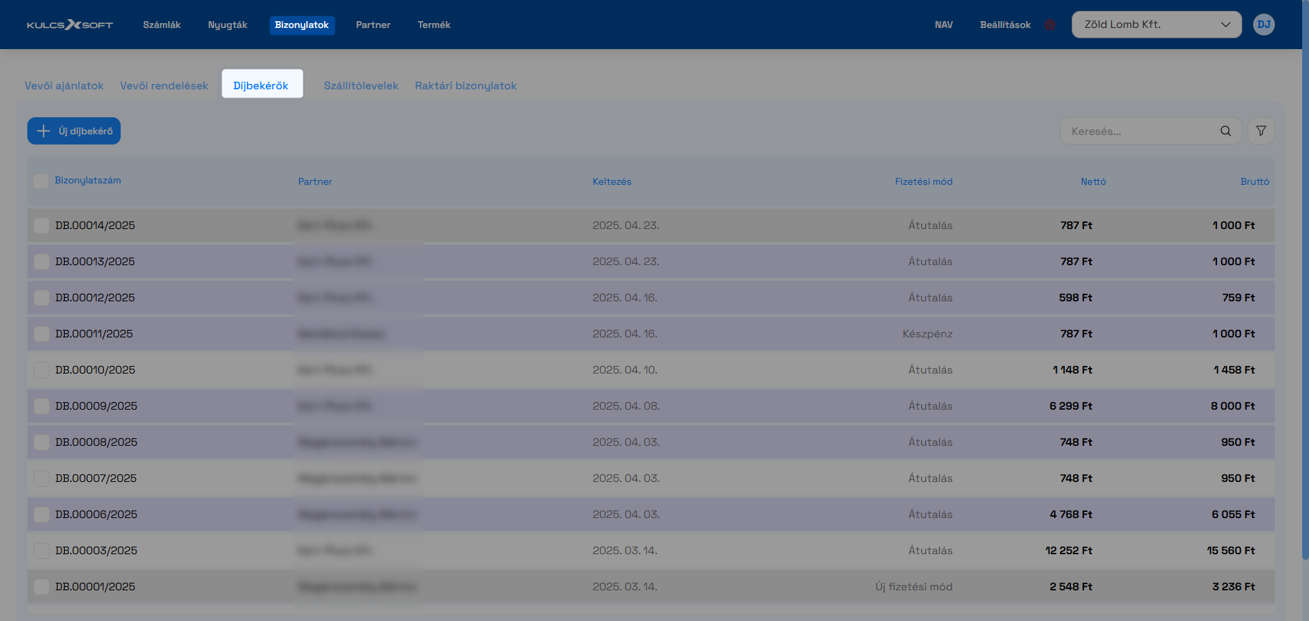1309x621 pixels.
Task: Check the DB.00001/2025 row checkbox
Action: click(41, 587)
